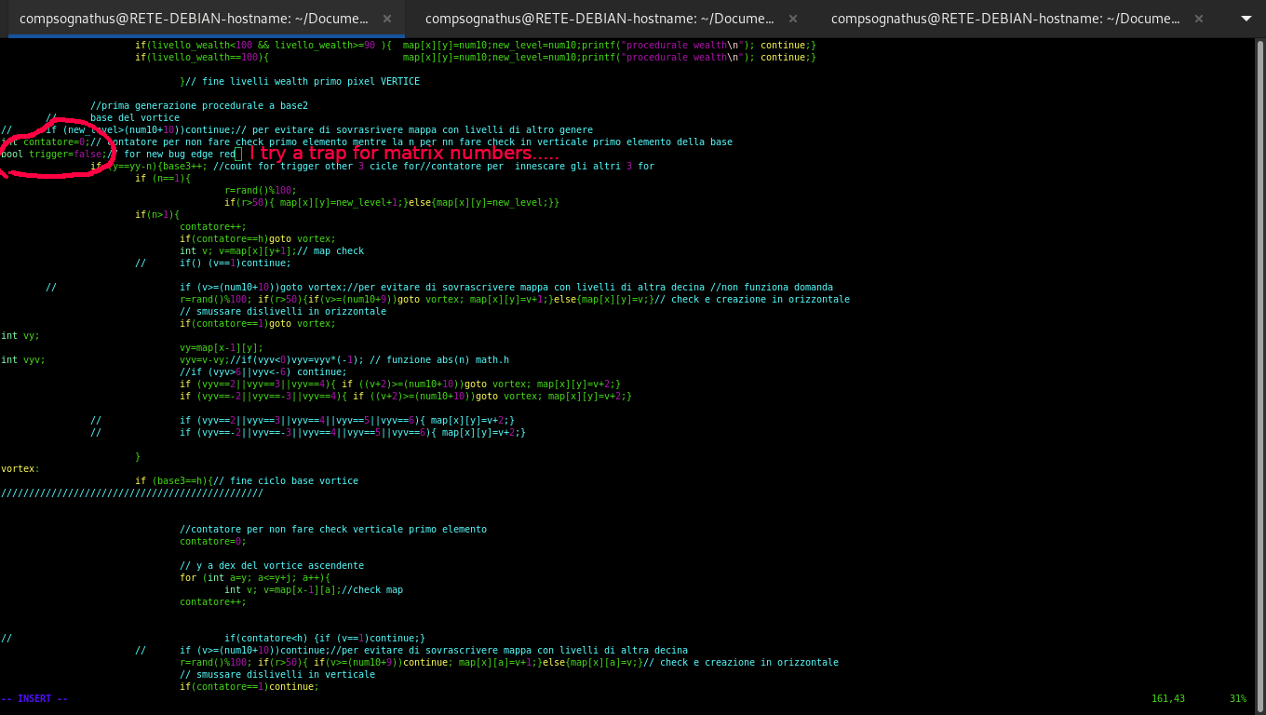The height and width of the screenshot is (715, 1266).
Task: Switch to the second terminal tab
Action: pos(599,19)
